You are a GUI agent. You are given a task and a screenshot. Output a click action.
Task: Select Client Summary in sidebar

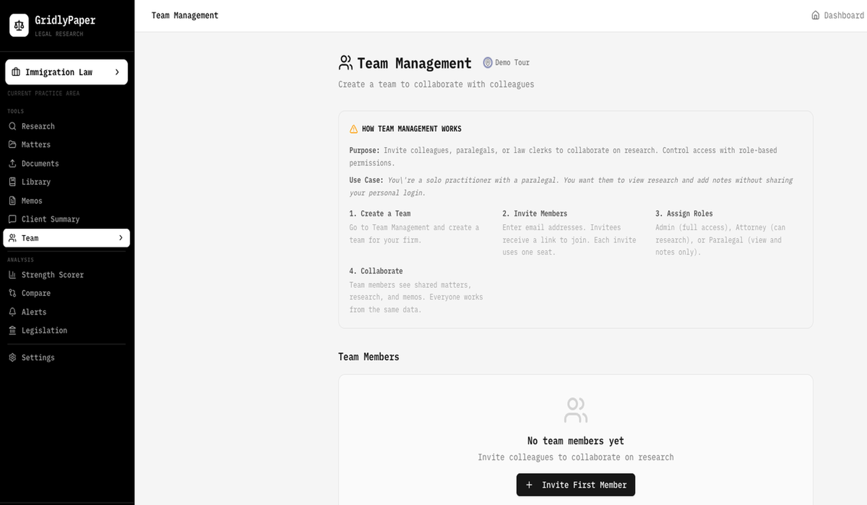pyautogui.click(x=66, y=219)
